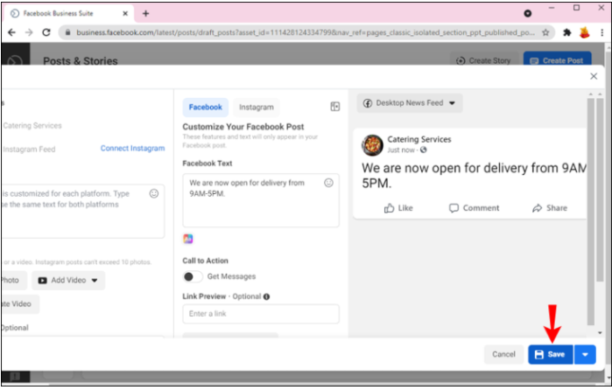
Task: Toggle the preview panel layout icon
Action: click(x=334, y=107)
